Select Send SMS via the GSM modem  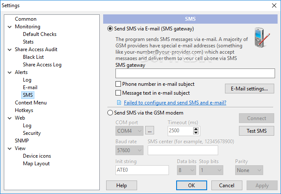click(x=110, y=112)
